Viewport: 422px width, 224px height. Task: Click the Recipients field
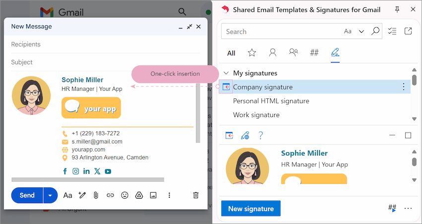106,44
